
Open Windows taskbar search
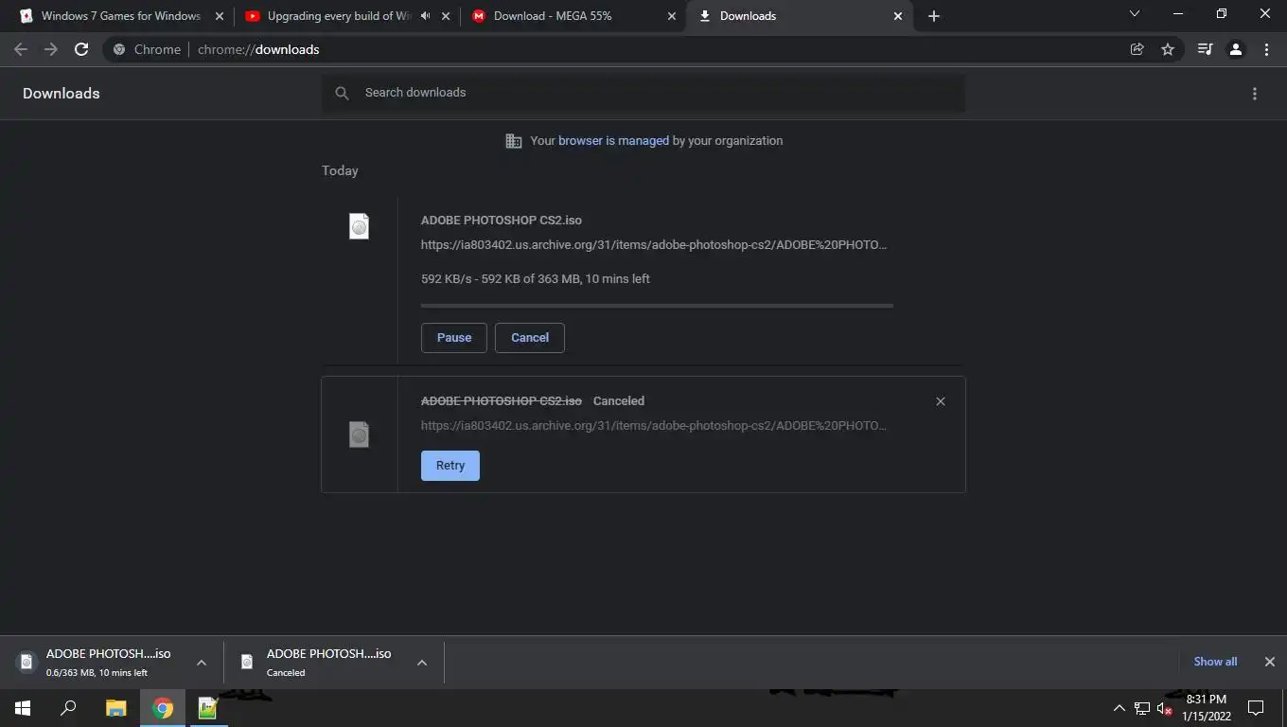coord(68,708)
